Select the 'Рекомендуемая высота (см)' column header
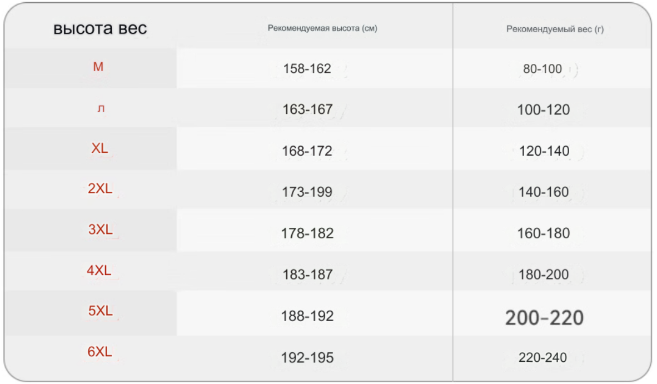Viewport: 657px width, 384px height. (x=322, y=28)
